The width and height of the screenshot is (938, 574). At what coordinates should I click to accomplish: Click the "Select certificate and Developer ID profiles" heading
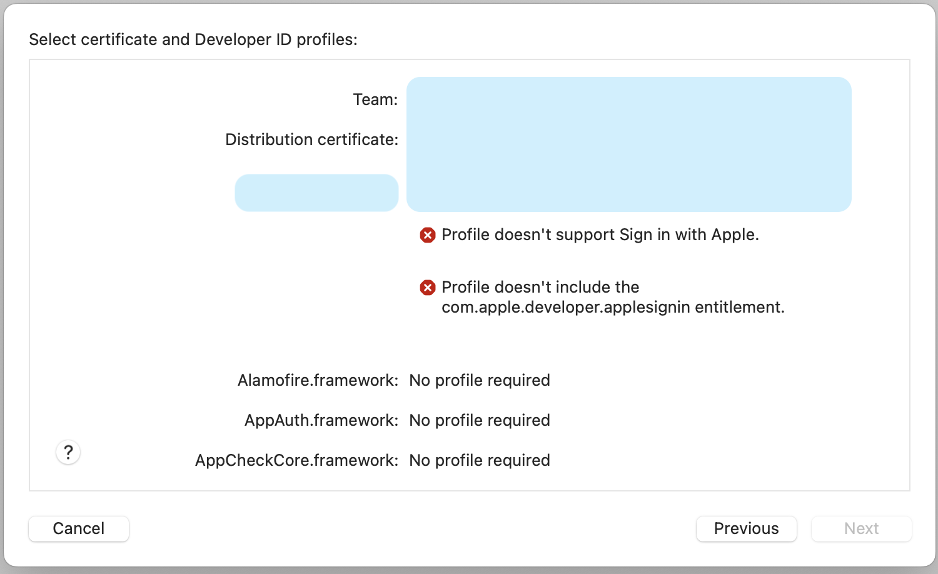(x=193, y=39)
